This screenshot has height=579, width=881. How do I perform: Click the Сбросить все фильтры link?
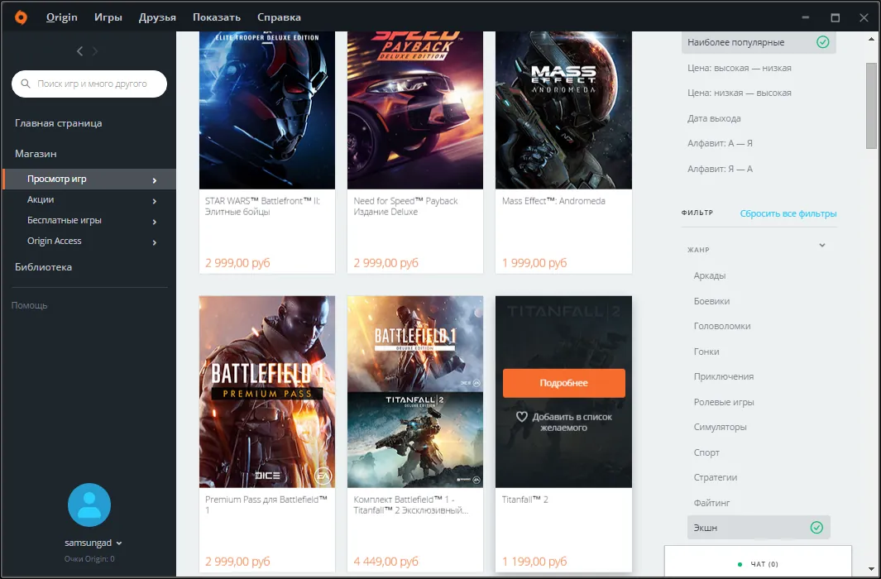788,213
